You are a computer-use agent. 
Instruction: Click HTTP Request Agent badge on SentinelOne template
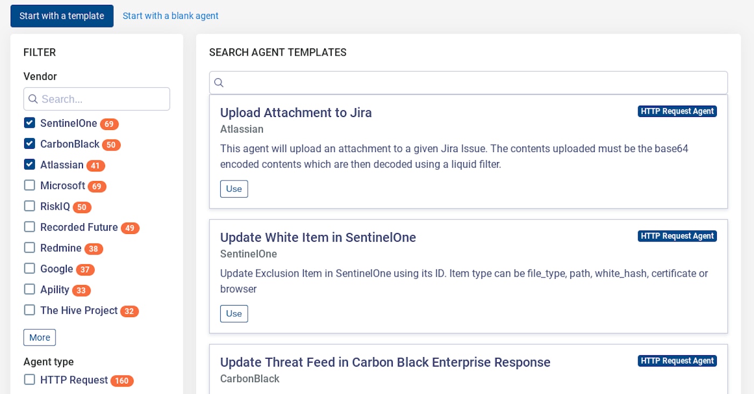coord(677,236)
